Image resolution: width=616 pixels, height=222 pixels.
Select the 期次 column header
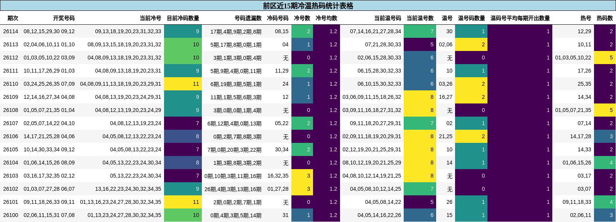(13, 18)
